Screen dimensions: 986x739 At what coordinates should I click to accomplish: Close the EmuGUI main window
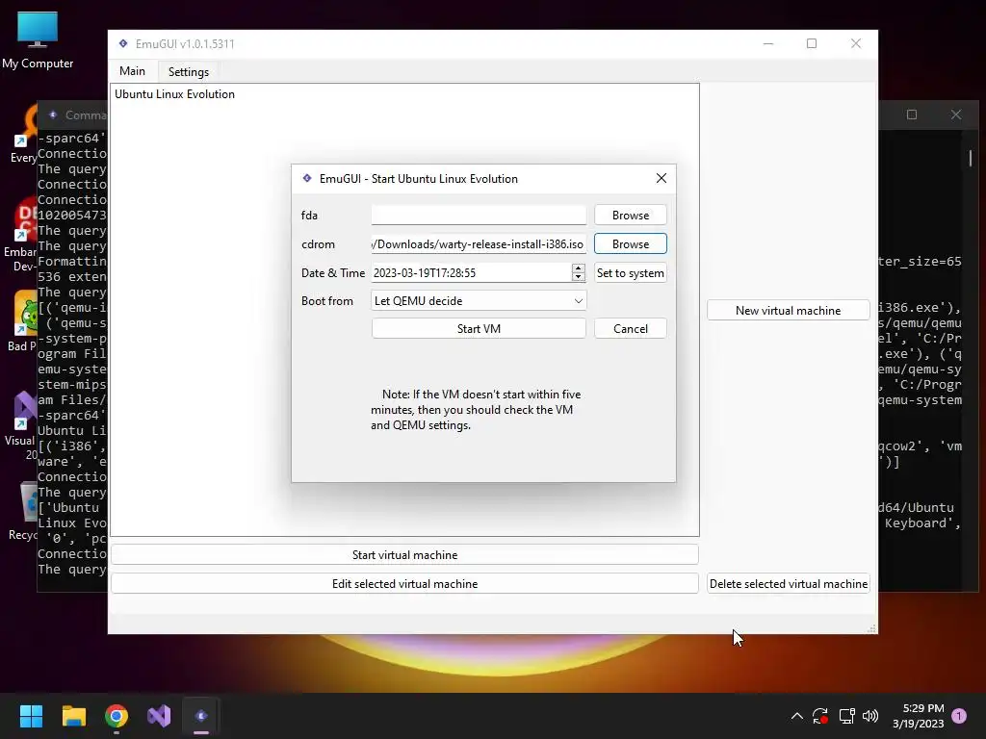point(856,43)
